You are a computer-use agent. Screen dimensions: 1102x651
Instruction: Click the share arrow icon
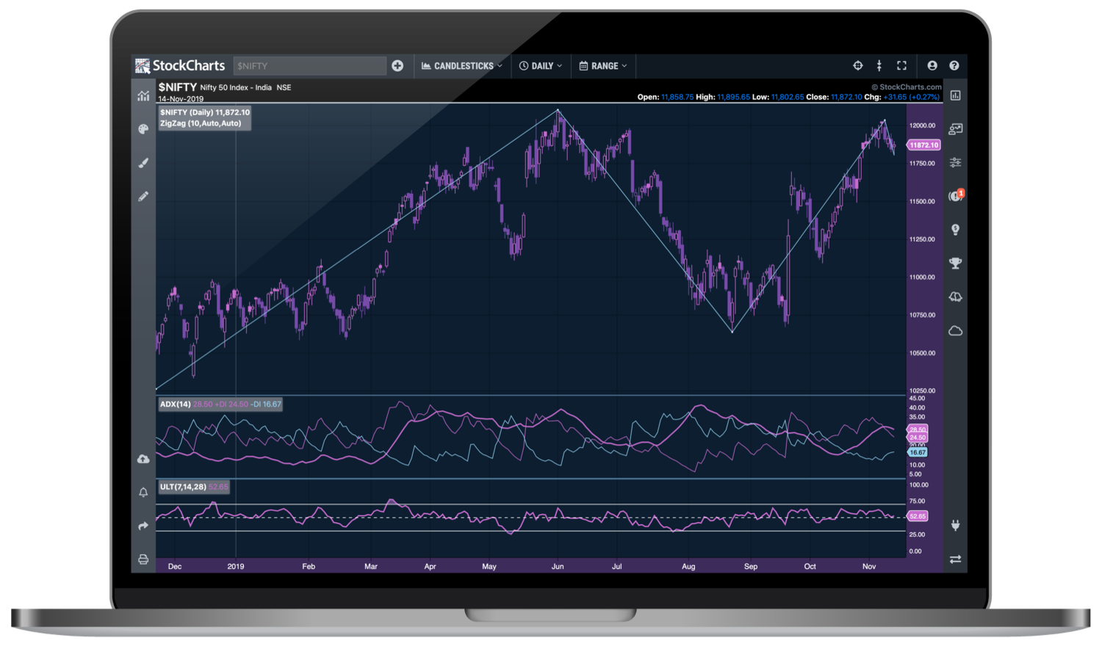[x=143, y=525]
